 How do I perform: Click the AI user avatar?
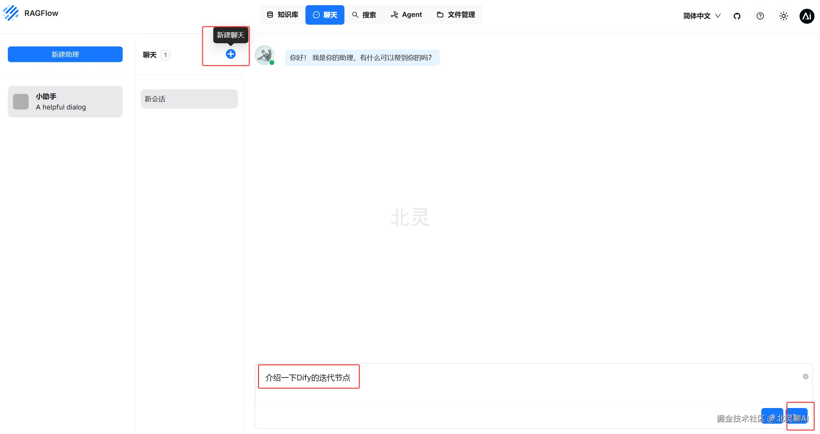[807, 16]
